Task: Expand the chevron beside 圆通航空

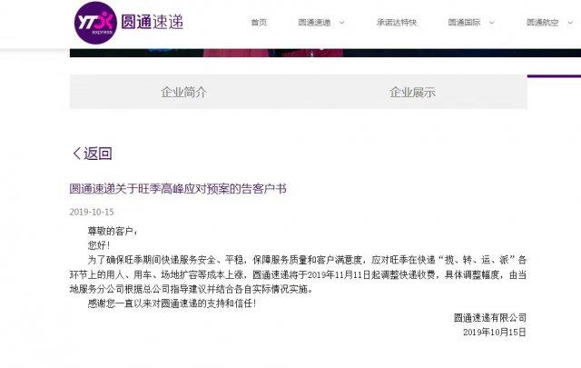Action: pos(570,23)
